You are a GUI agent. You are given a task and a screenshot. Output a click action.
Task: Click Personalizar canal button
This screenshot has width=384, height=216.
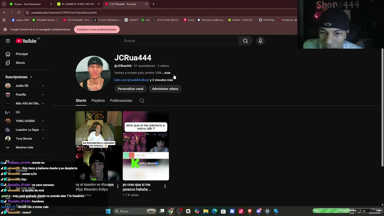130,89
